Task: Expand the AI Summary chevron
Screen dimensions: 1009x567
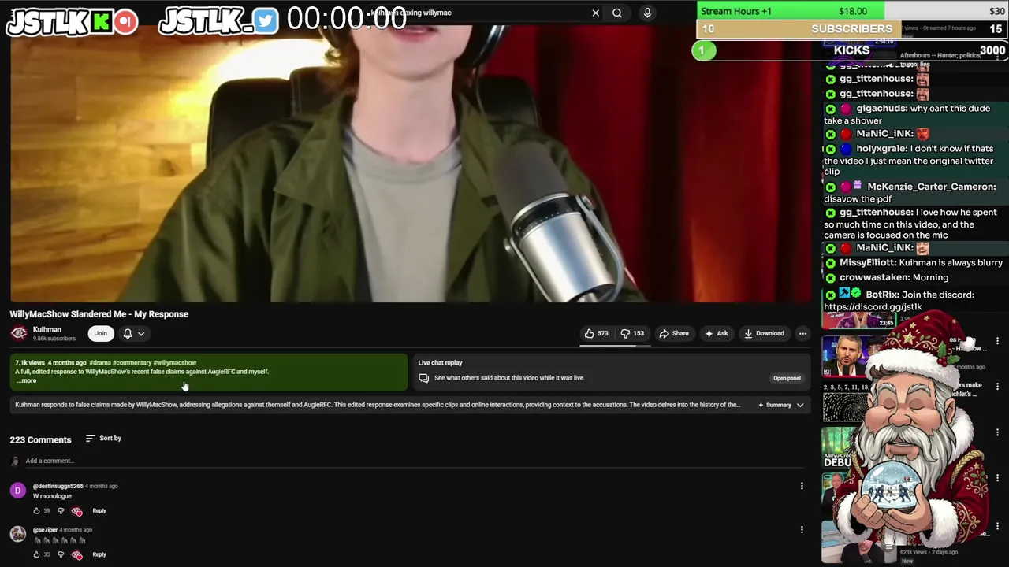Action: (800, 405)
